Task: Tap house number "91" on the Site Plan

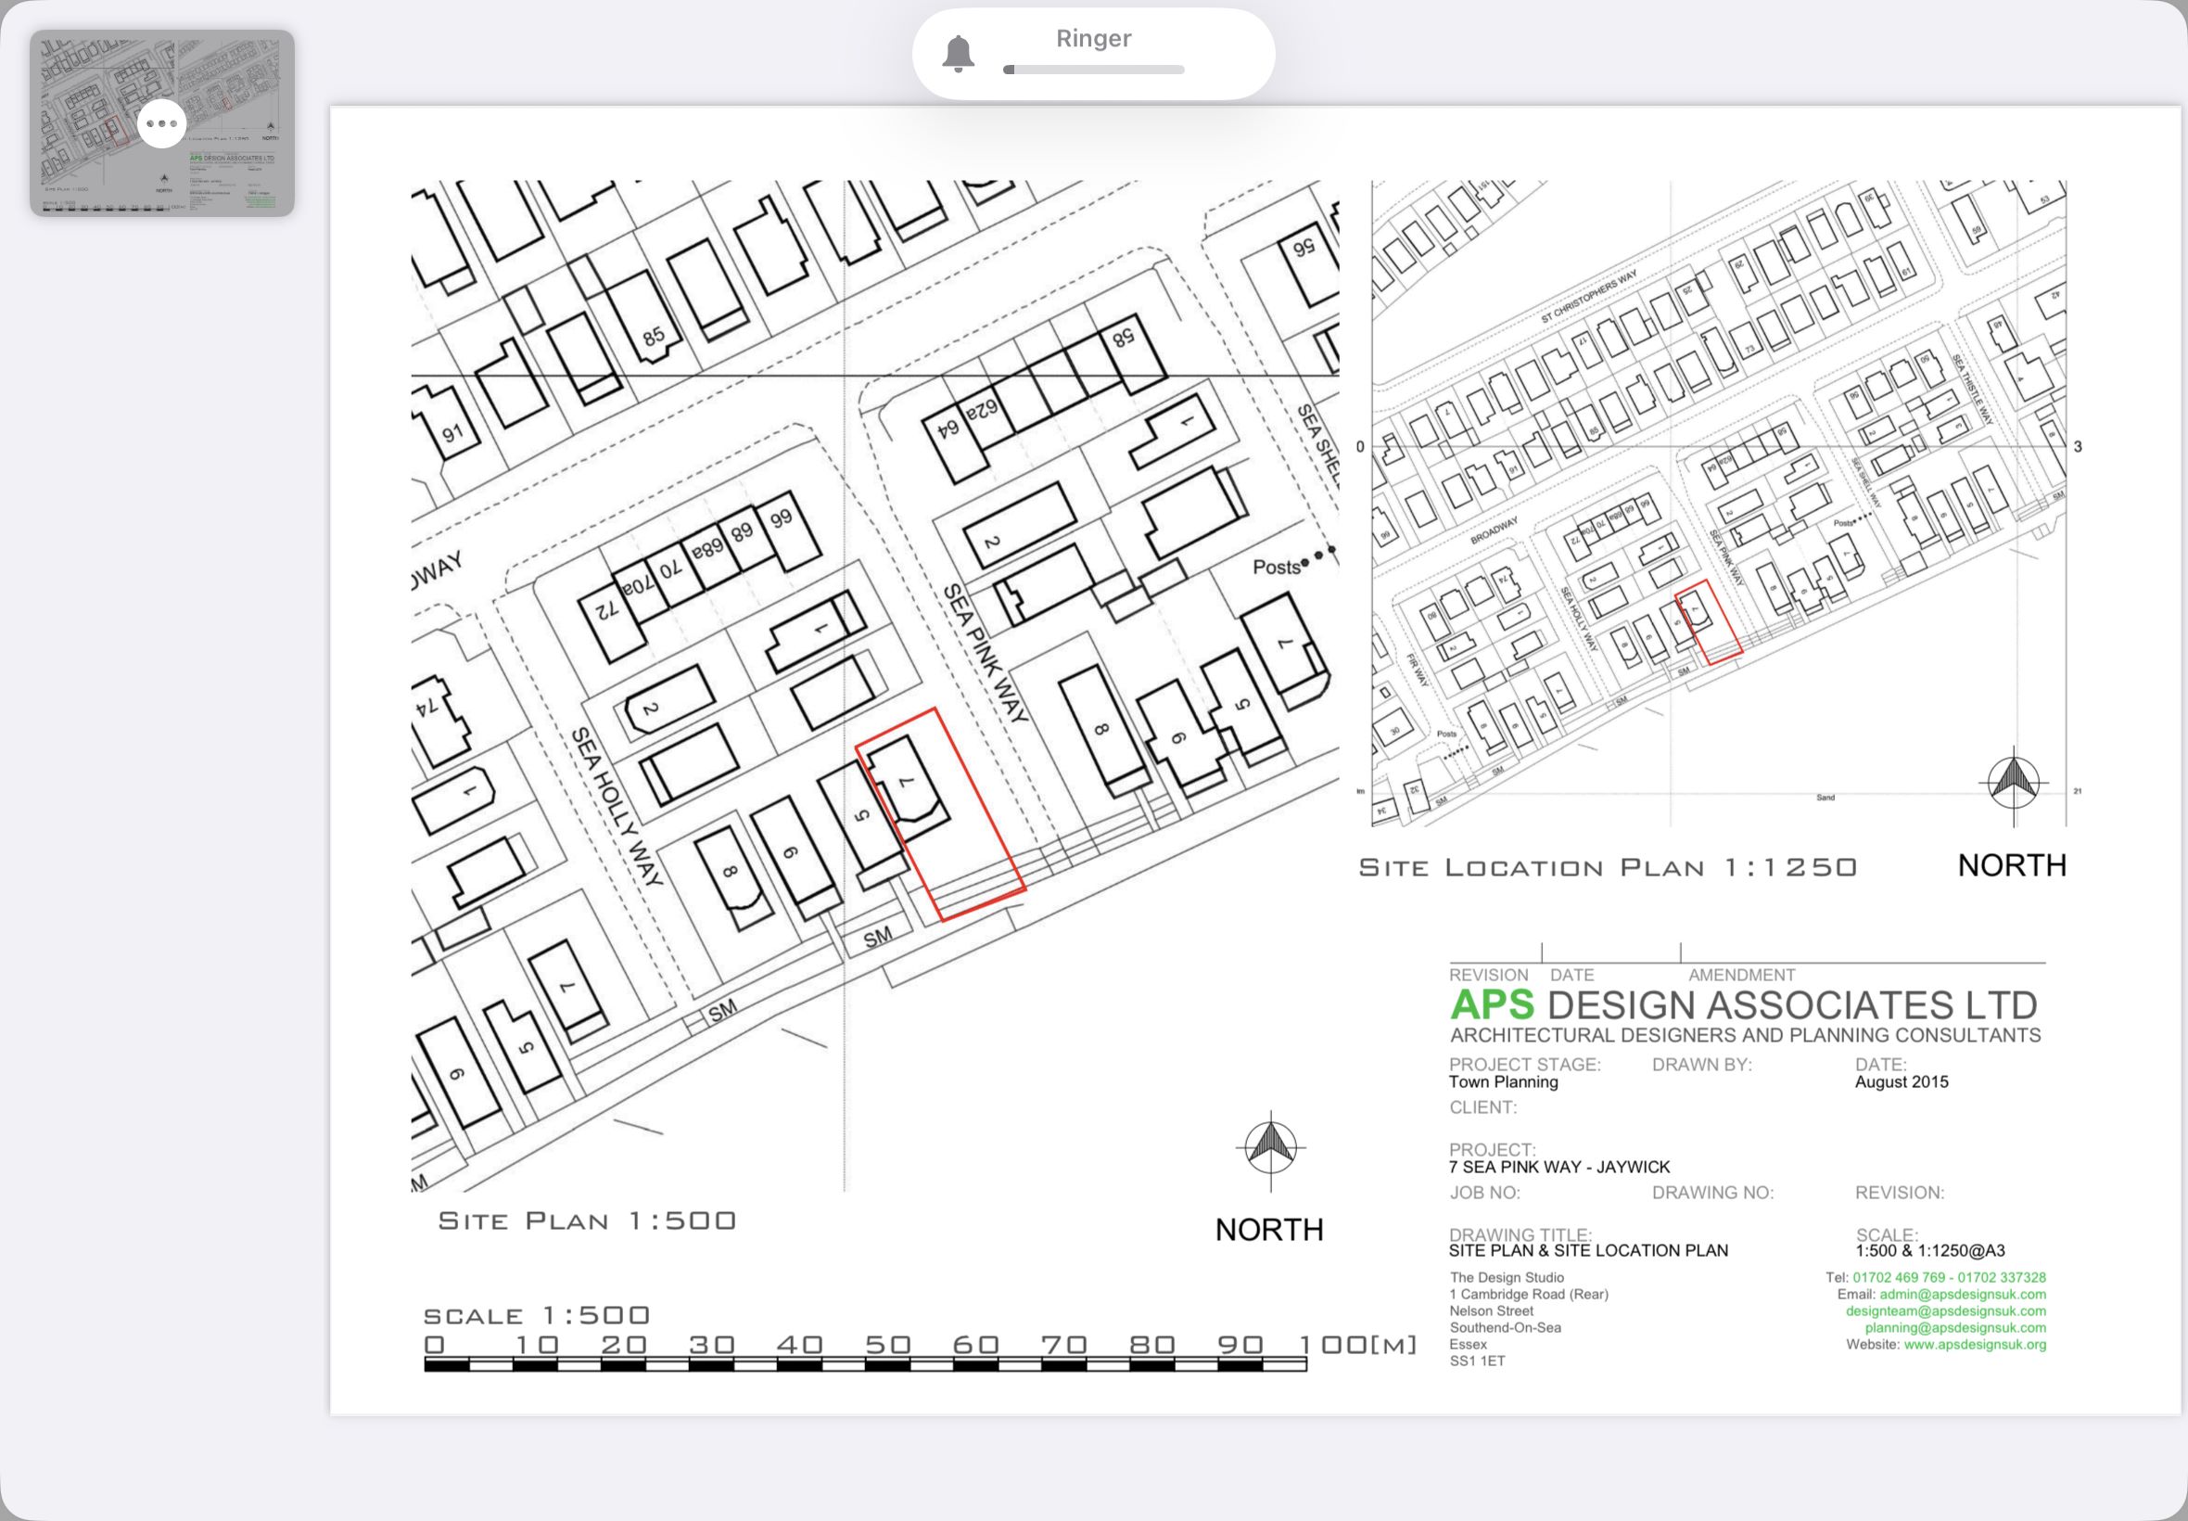Action: coord(452,434)
